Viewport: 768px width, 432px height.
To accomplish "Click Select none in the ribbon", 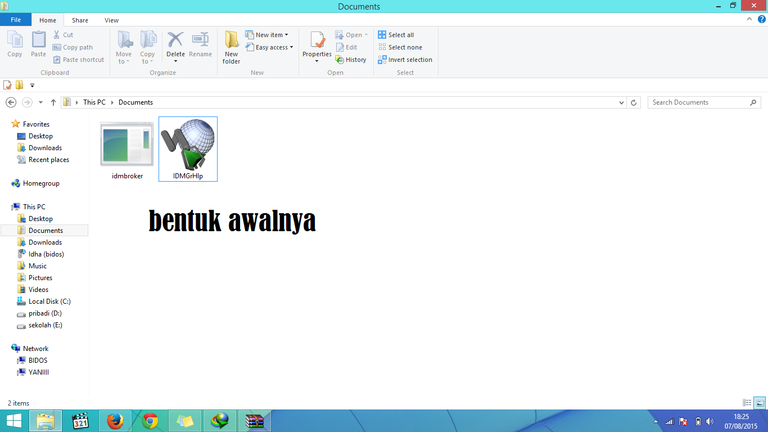I will (400, 47).
